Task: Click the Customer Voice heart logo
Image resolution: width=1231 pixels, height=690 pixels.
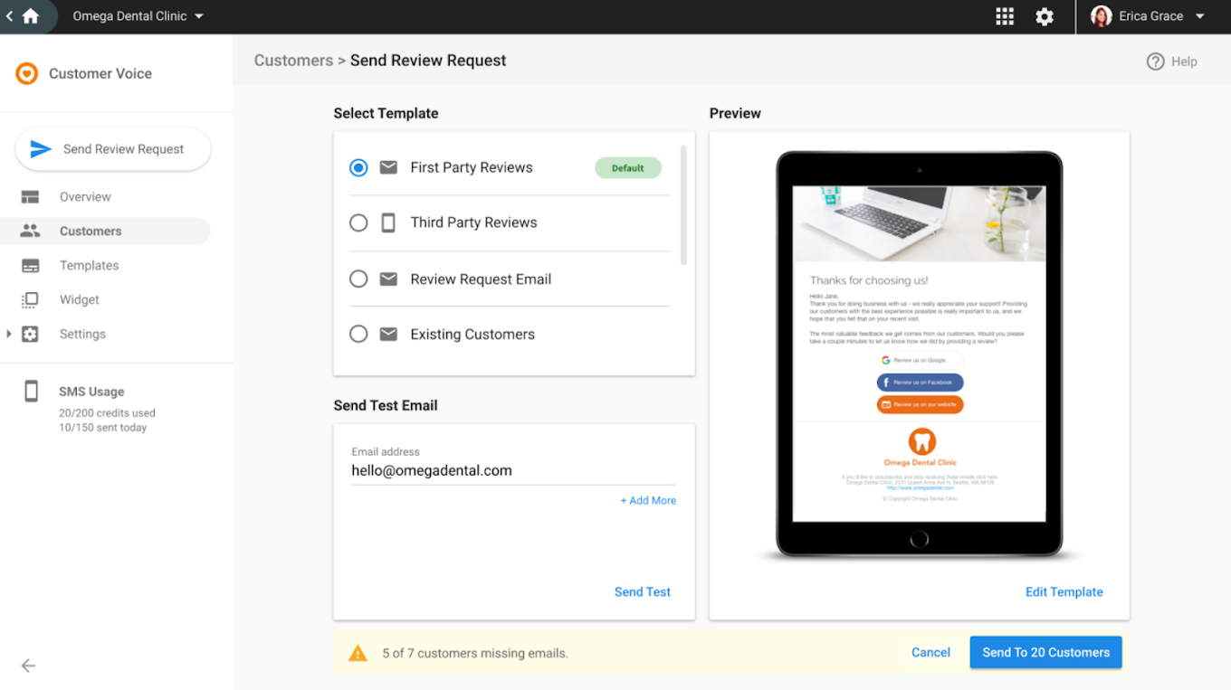Action: [27, 73]
